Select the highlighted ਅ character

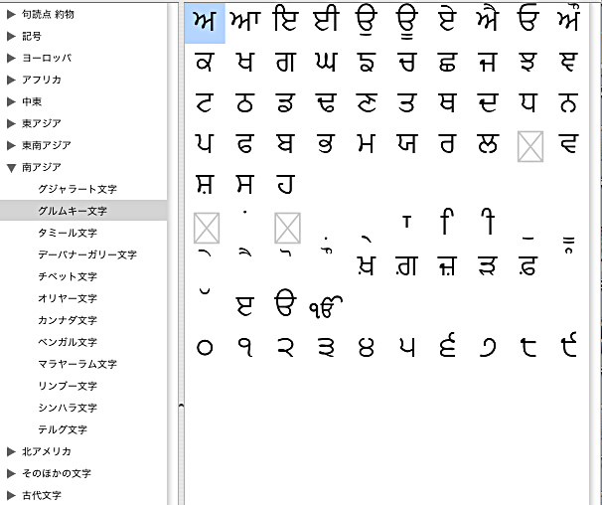click(205, 22)
